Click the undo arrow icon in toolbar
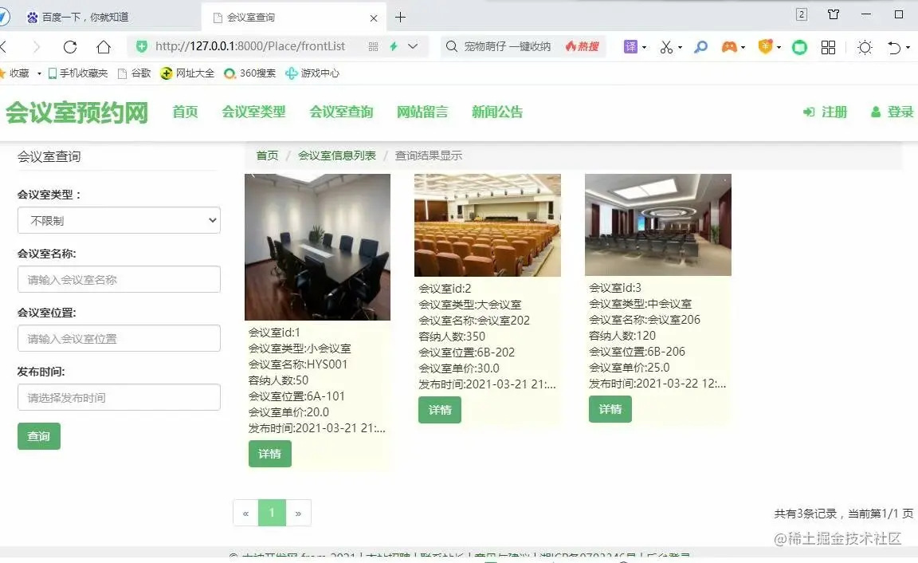Image resolution: width=918 pixels, height=563 pixels. tap(894, 48)
